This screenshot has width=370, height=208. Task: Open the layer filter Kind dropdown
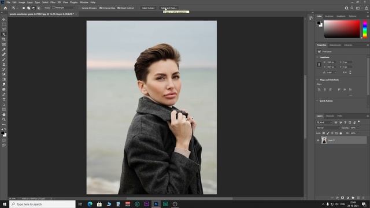click(324, 122)
